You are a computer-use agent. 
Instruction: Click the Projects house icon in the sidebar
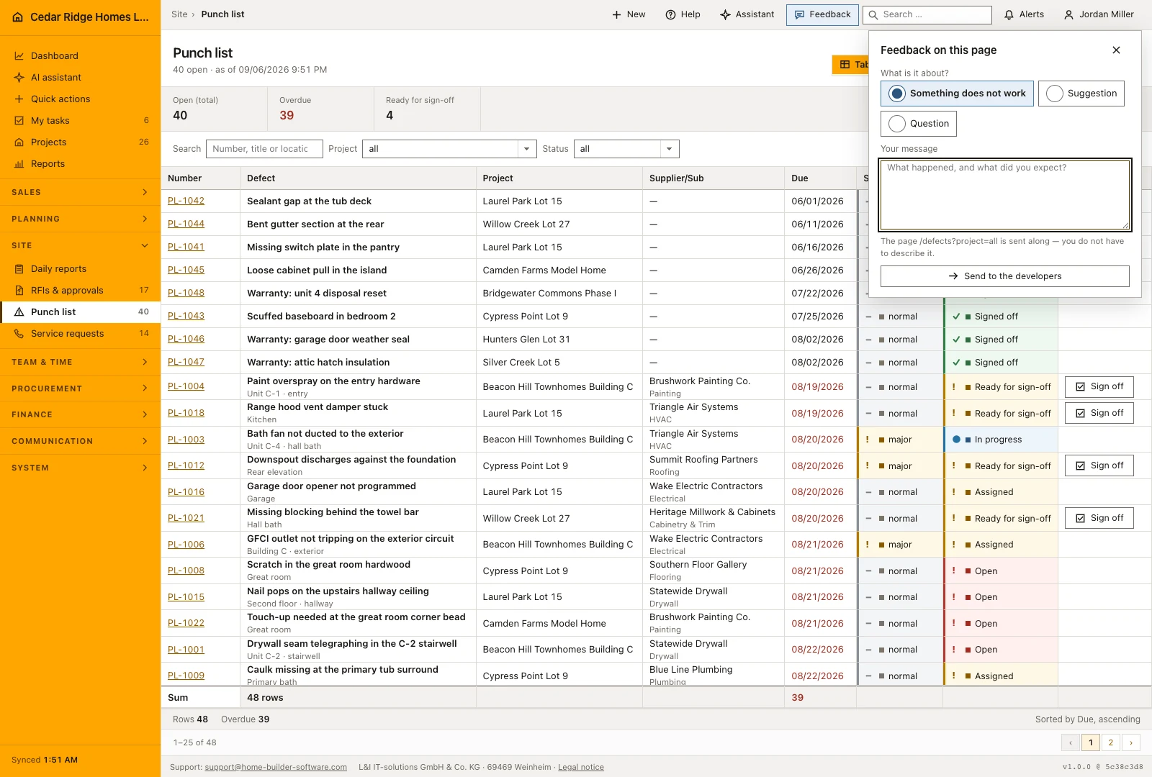point(19,142)
